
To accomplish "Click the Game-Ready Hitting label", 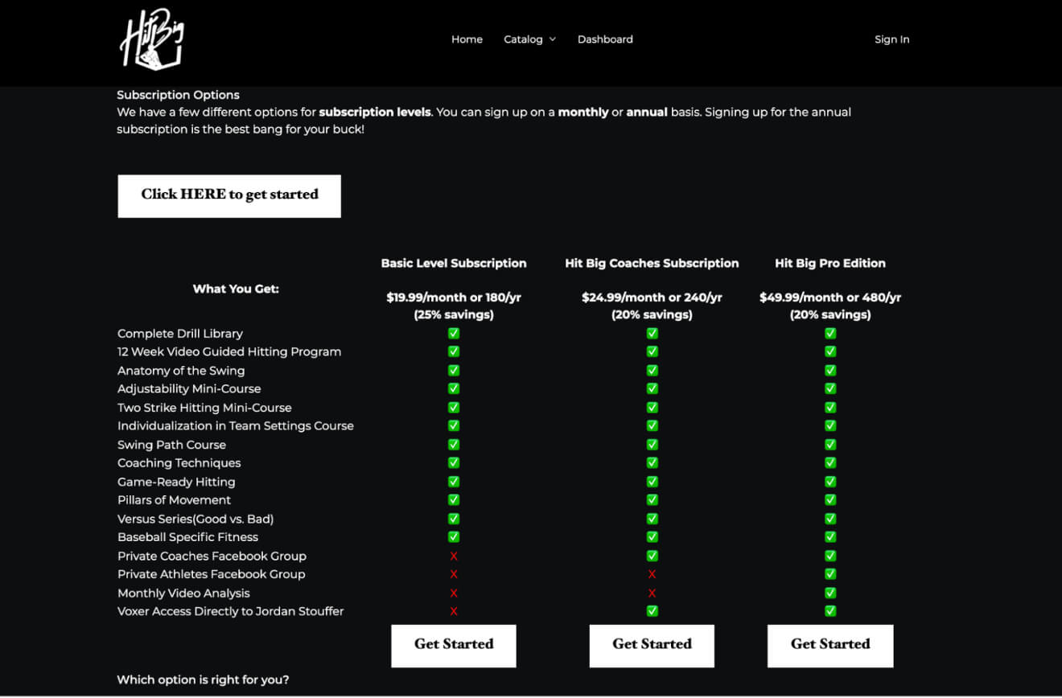I will tap(176, 482).
